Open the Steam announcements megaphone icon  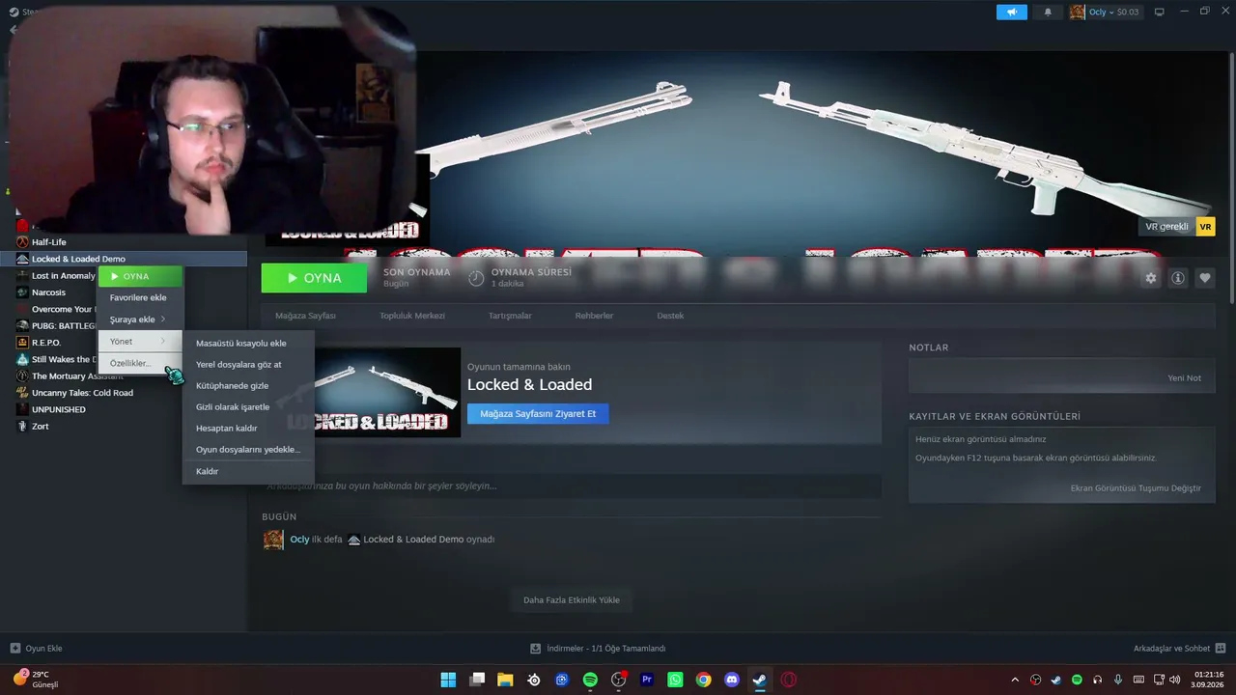pyautogui.click(x=1012, y=12)
